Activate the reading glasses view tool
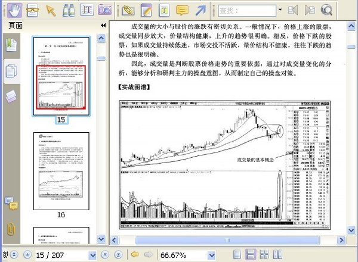Viewport: 358px width, 262px height. [x=33, y=10]
